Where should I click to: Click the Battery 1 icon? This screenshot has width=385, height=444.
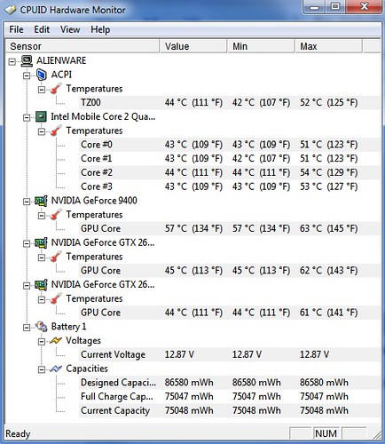(x=41, y=327)
